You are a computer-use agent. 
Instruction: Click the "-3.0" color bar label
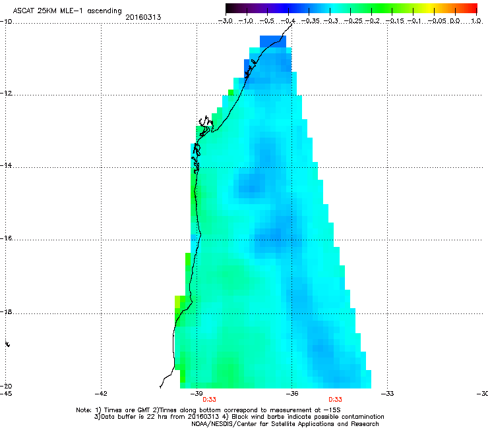(226, 21)
